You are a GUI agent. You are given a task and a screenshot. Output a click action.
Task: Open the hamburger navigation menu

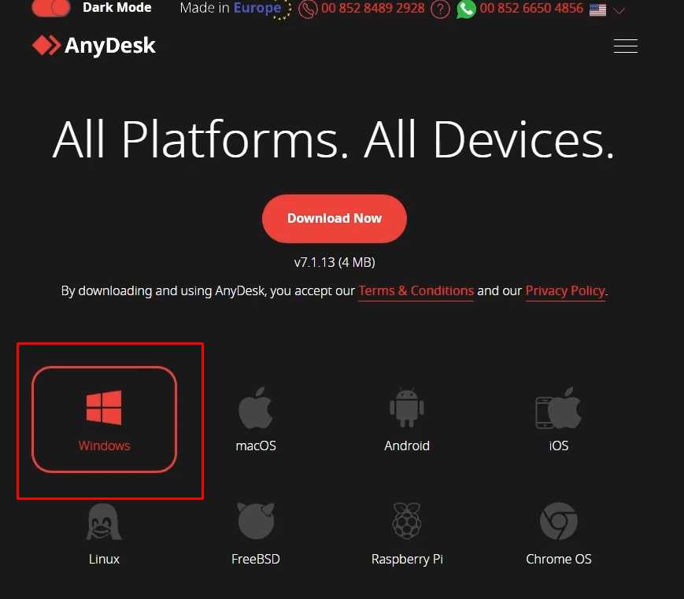pos(626,46)
